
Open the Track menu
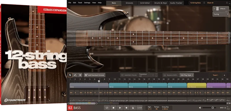click(80, 3)
